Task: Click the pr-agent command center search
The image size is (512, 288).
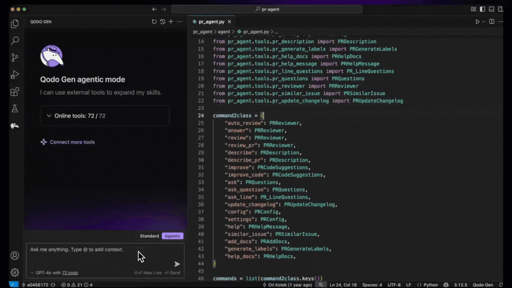Action: 267,9
